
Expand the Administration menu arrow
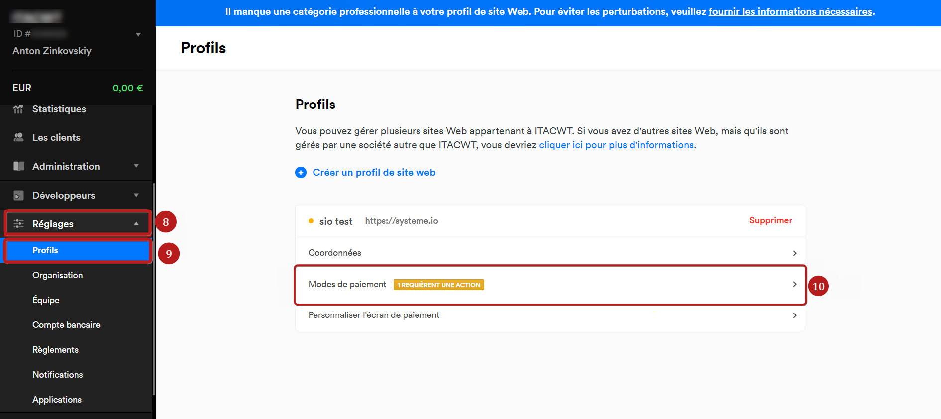136,166
